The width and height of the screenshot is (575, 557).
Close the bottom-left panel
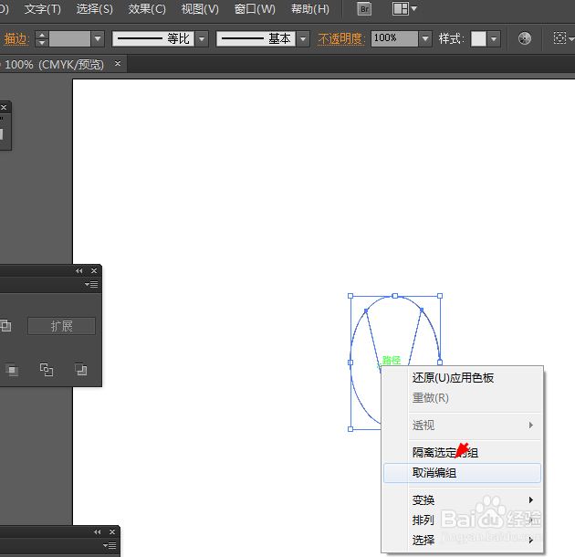pos(112,532)
